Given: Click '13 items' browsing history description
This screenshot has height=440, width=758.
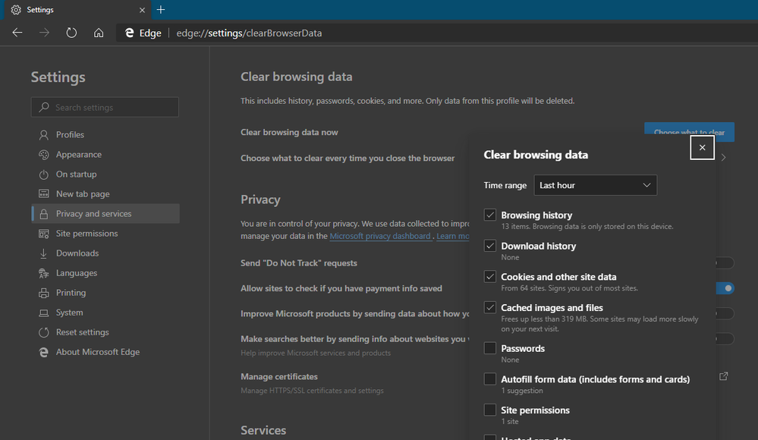Looking at the screenshot, I should pos(587,226).
